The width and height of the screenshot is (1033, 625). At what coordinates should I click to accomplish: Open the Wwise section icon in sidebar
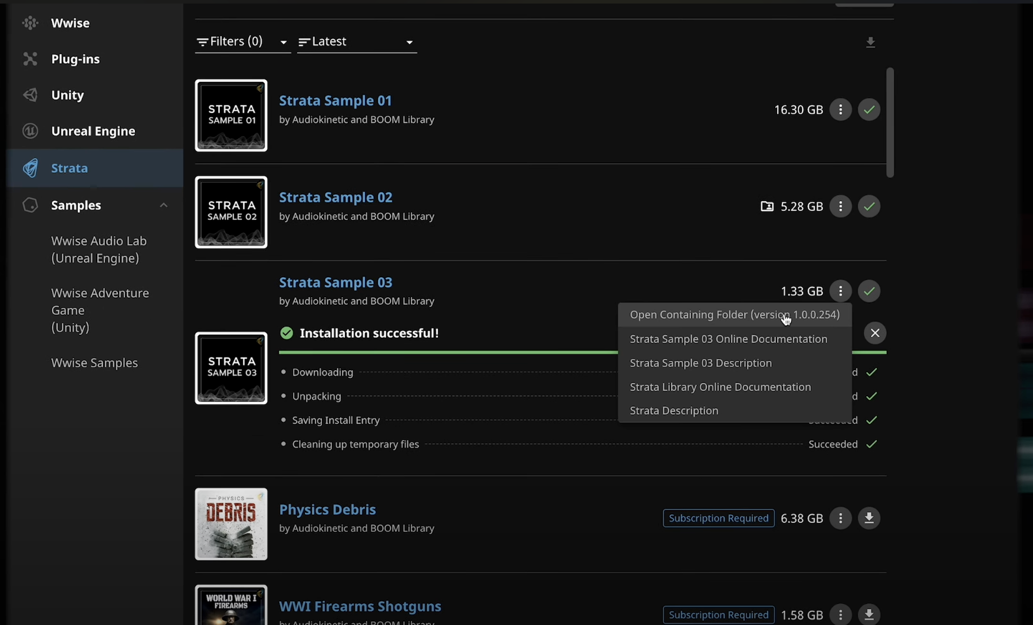(30, 23)
